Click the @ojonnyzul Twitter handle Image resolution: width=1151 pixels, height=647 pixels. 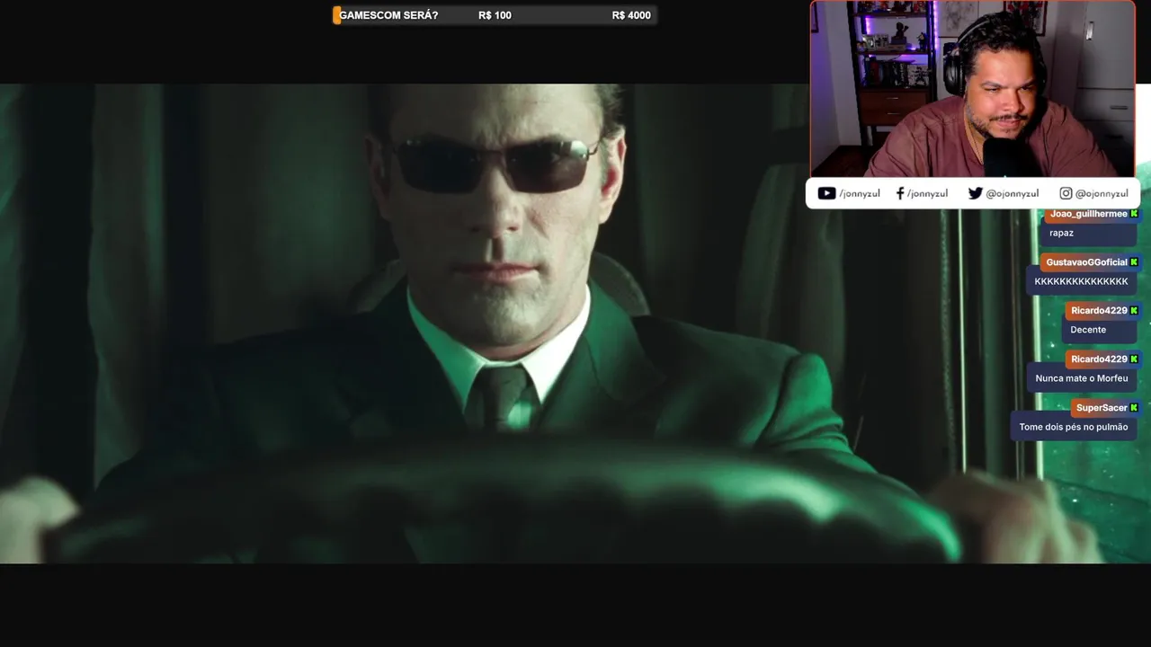click(x=1012, y=193)
